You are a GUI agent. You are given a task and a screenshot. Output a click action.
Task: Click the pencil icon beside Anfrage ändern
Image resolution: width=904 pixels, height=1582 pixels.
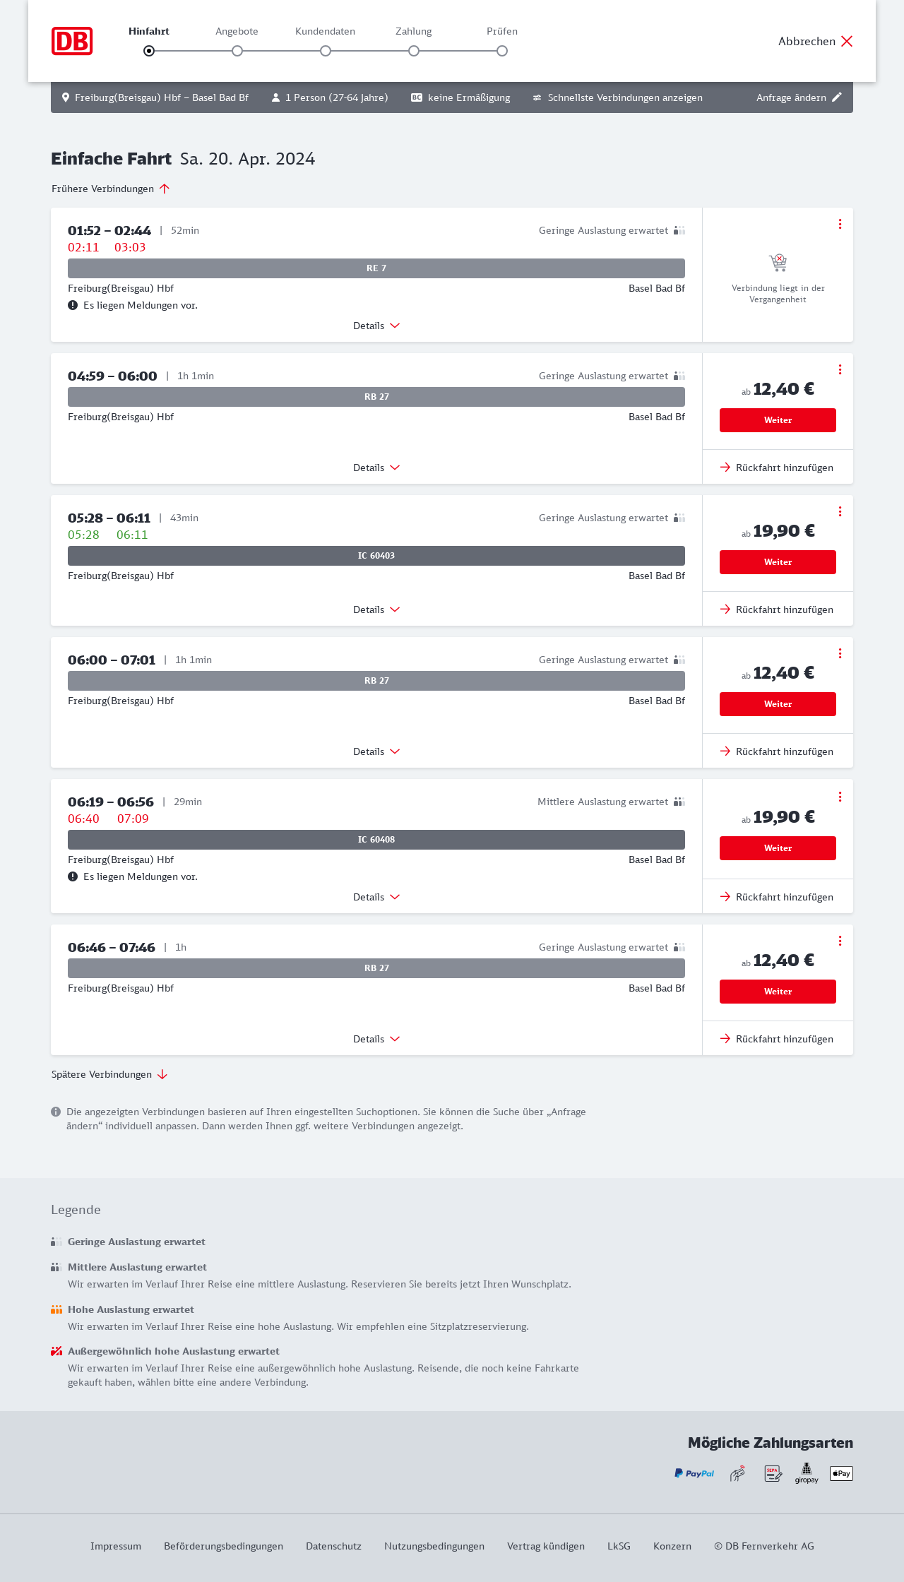(837, 97)
